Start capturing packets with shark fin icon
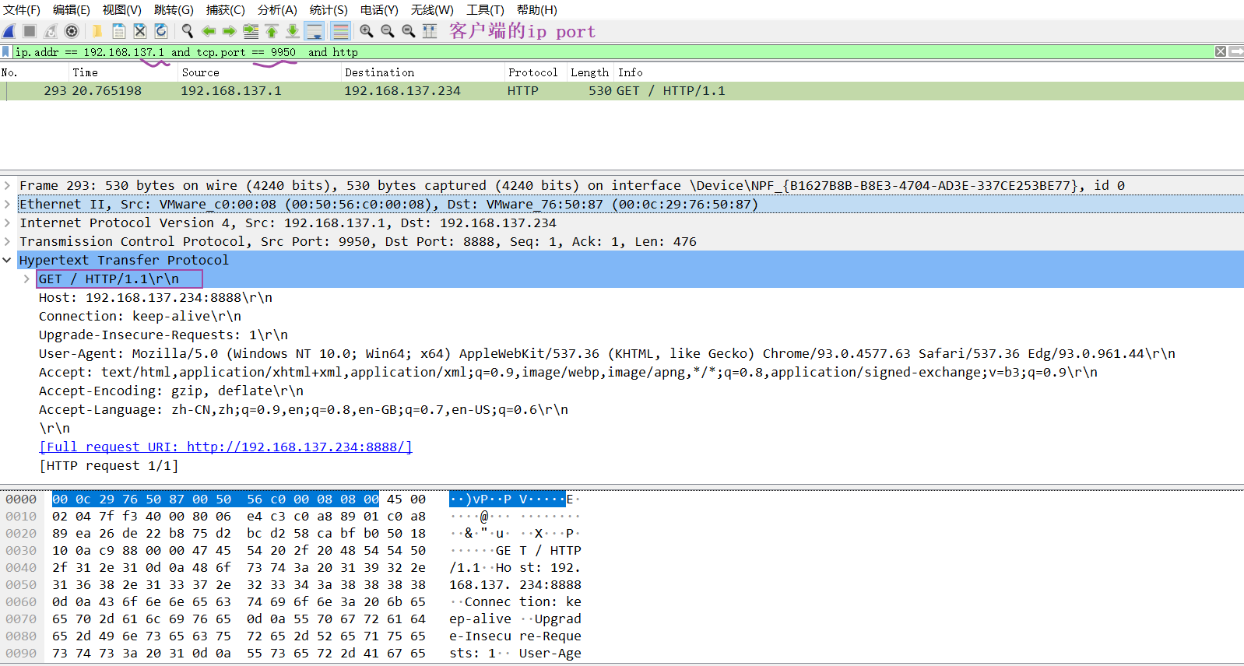The width and height of the screenshot is (1244, 666). pyautogui.click(x=9, y=31)
